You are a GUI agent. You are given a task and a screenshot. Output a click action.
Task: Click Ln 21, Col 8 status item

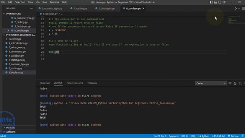[160, 136]
